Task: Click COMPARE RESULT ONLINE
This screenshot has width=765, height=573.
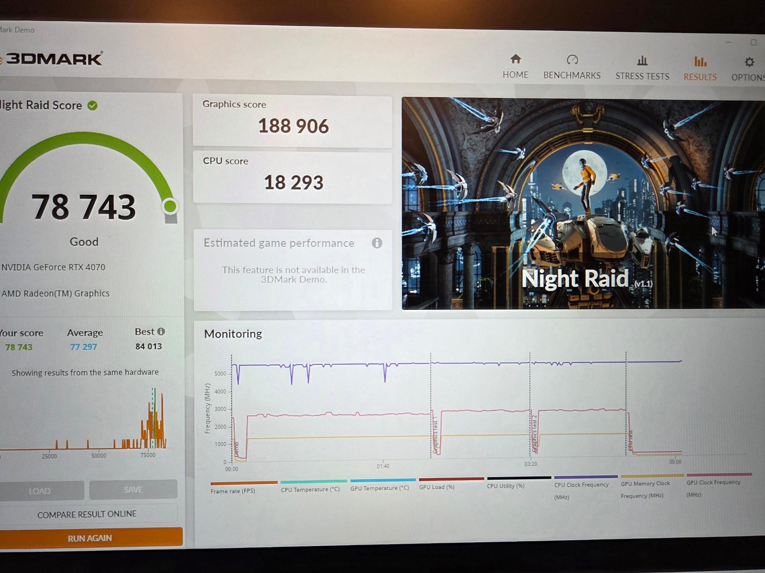Action: (87, 514)
